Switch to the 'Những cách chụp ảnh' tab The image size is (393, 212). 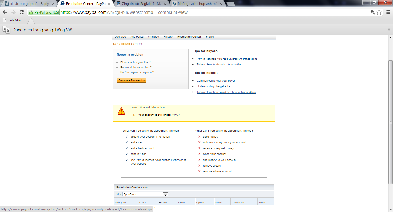[x=198, y=4]
